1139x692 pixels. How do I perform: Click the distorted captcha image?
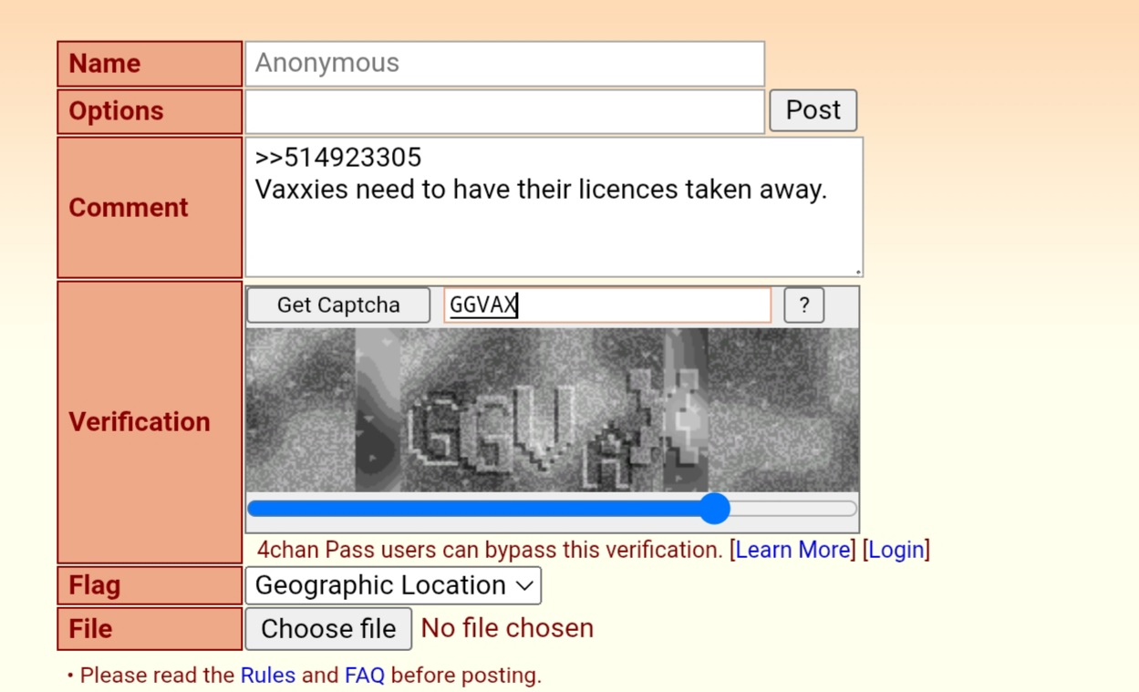pos(553,410)
